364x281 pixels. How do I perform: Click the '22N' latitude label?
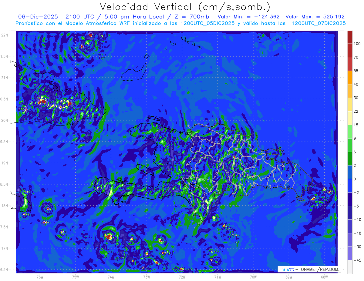click(5, 35)
